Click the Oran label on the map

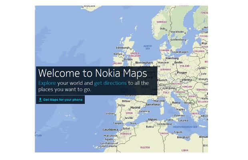pyautogui.click(x=133, y=123)
